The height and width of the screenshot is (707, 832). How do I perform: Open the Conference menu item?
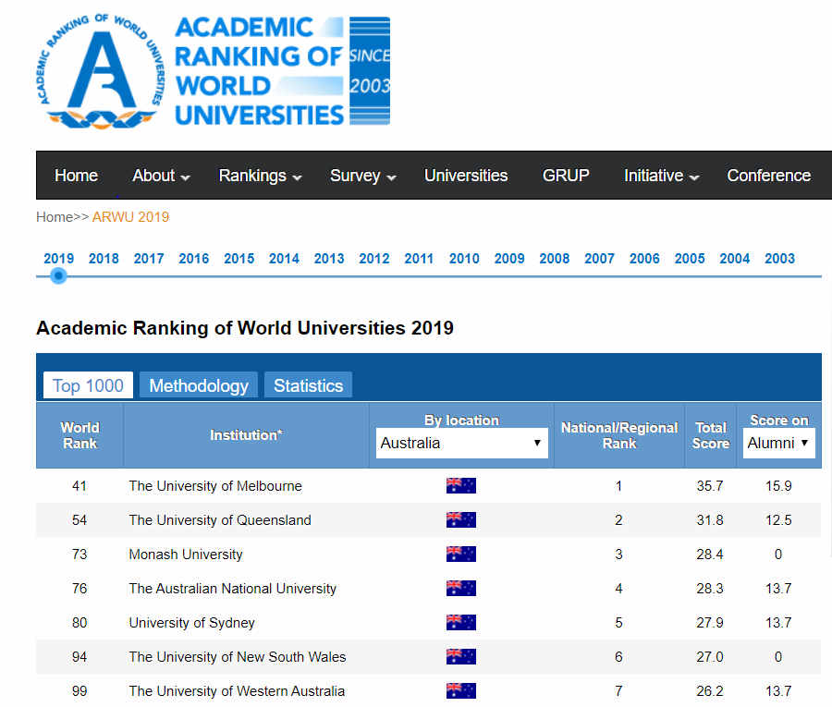point(769,176)
